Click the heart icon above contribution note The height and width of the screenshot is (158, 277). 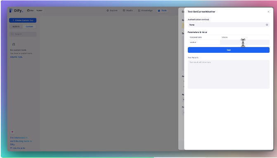[x=12, y=132]
